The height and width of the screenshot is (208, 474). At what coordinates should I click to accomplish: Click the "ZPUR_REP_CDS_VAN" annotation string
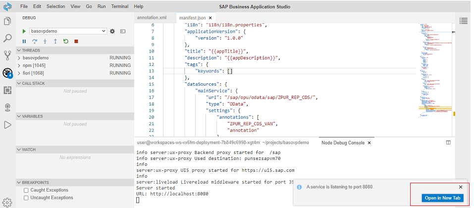(252, 124)
